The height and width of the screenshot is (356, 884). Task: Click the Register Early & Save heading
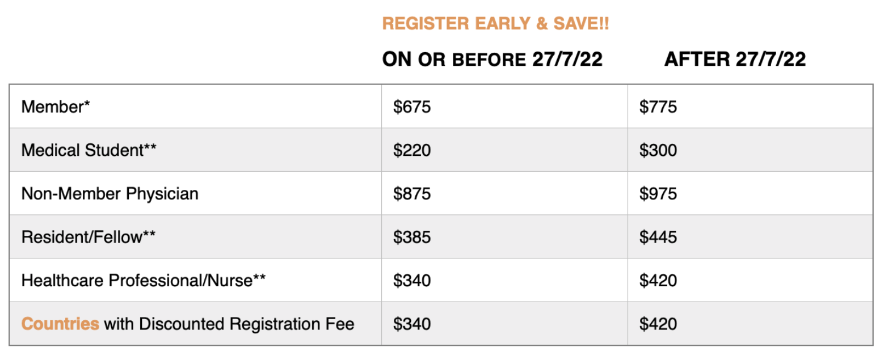coord(495,24)
